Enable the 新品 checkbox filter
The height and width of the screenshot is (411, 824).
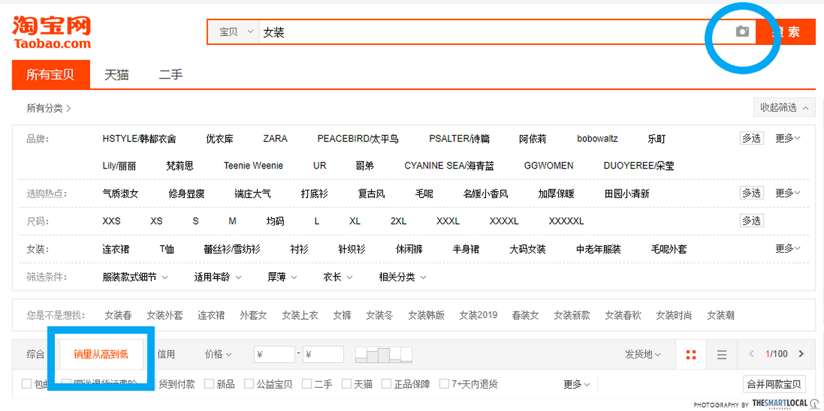(x=209, y=384)
